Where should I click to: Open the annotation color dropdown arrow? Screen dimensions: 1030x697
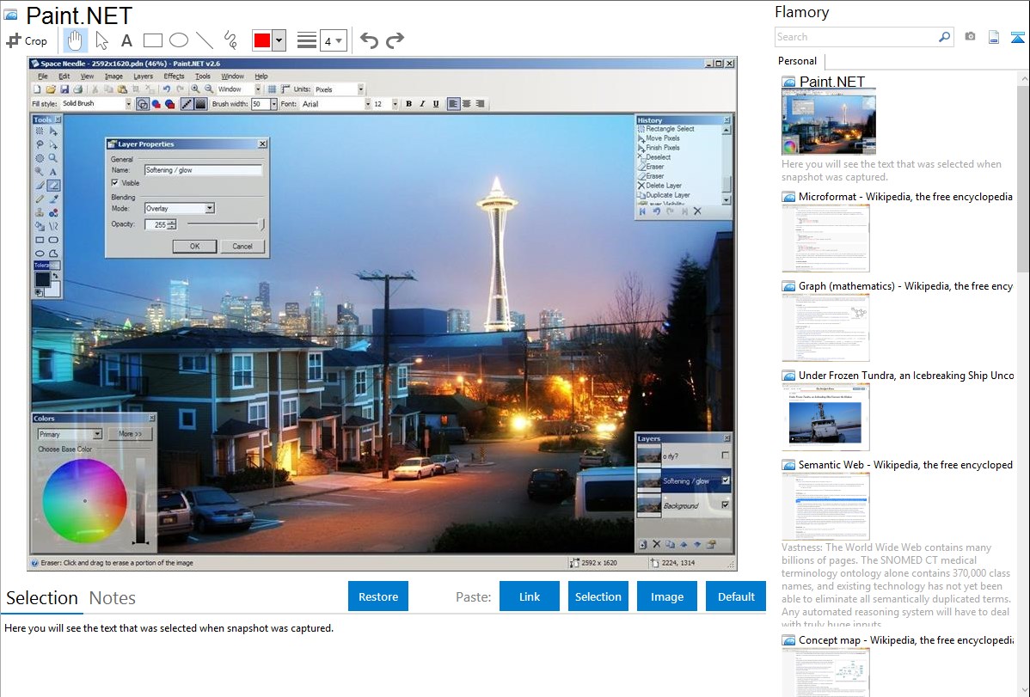279,40
